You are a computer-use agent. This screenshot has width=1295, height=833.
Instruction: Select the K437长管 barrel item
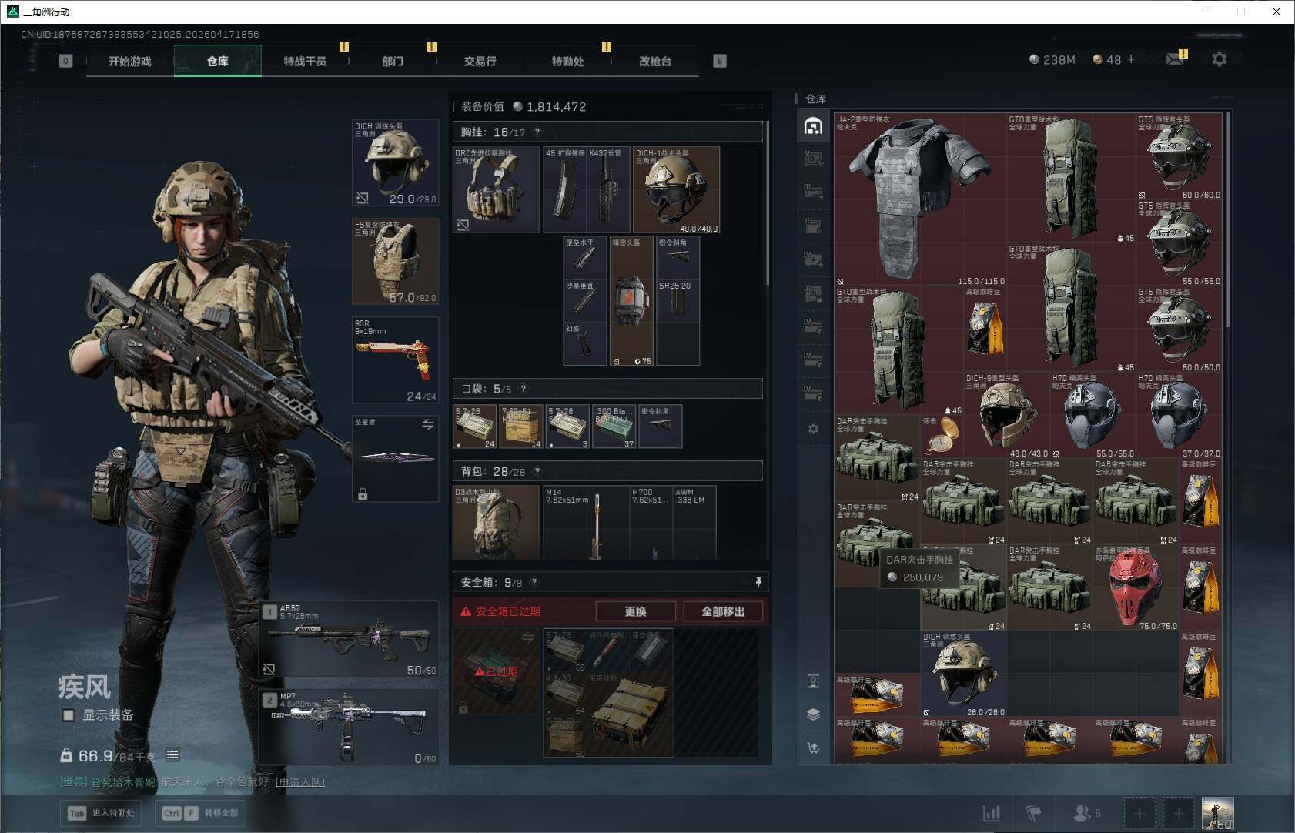[608, 189]
